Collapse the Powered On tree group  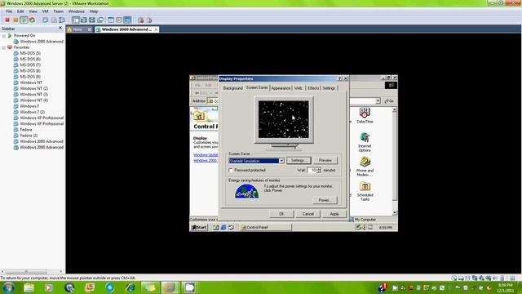[3, 36]
